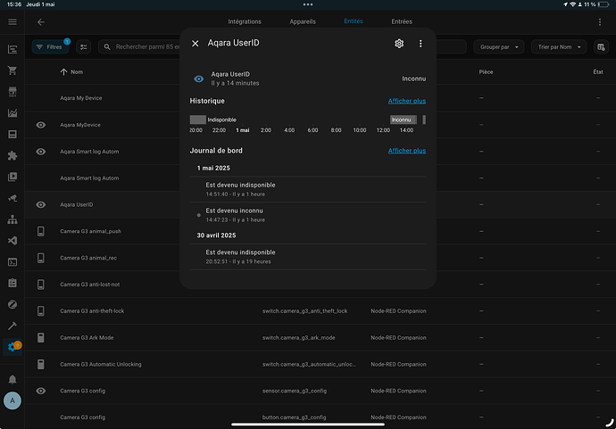
Task: Open the network hierarchy sidebar icon
Action: click(12, 219)
